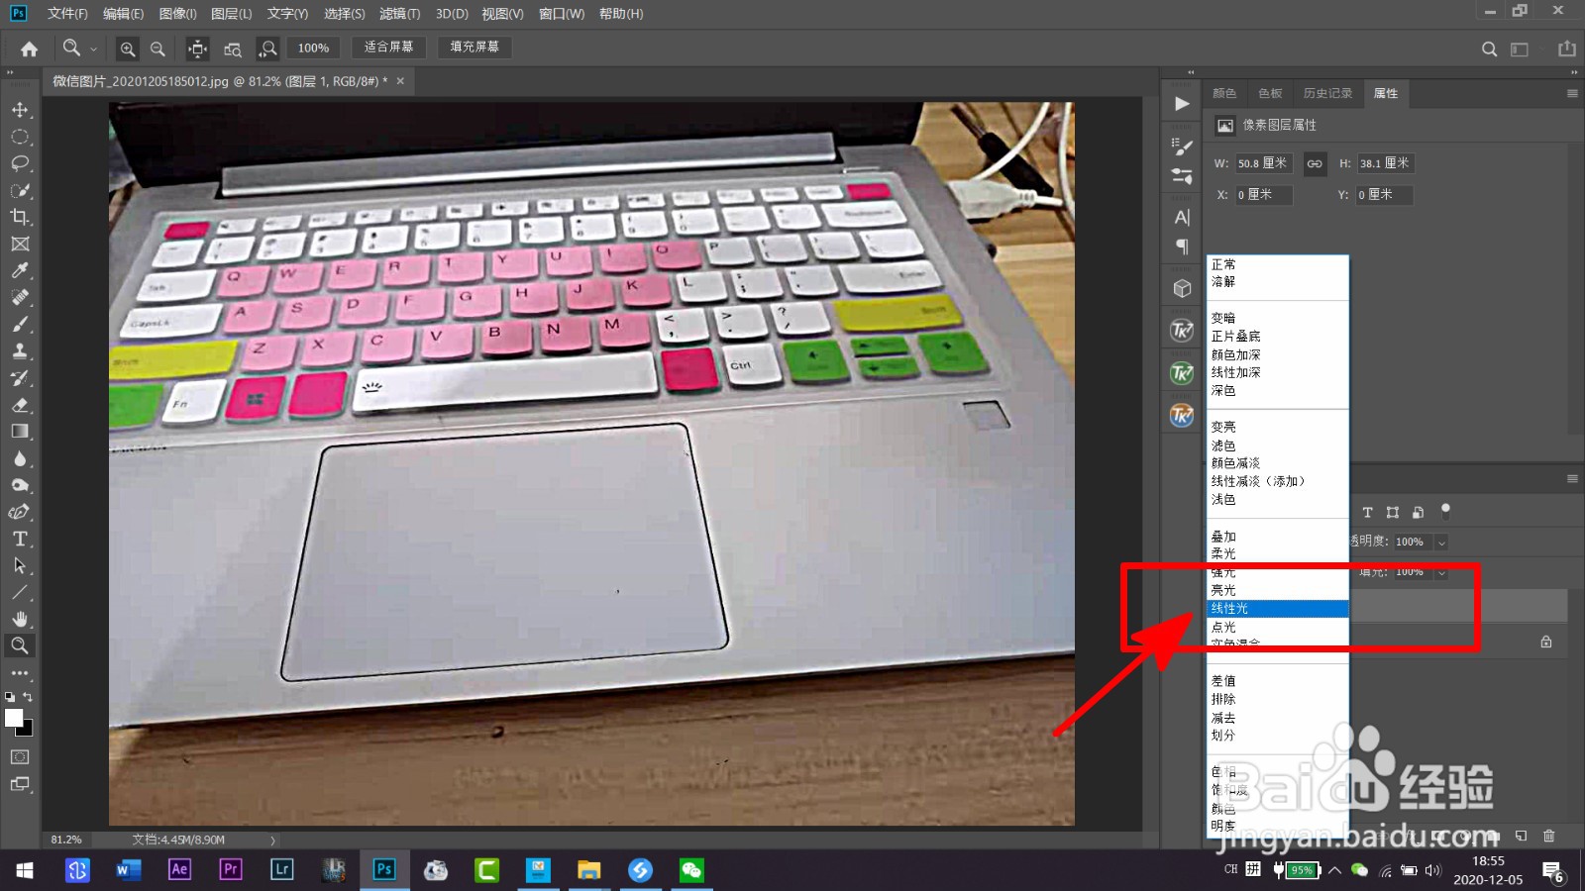Image resolution: width=1585 pixels, height=891 pixels.
Task: Open the green TK plugin panel
Action: point(1182,372)
